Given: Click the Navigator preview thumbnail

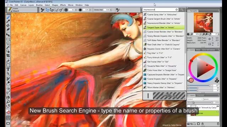Looking at the screenshot, I should [x=203, y=23].
